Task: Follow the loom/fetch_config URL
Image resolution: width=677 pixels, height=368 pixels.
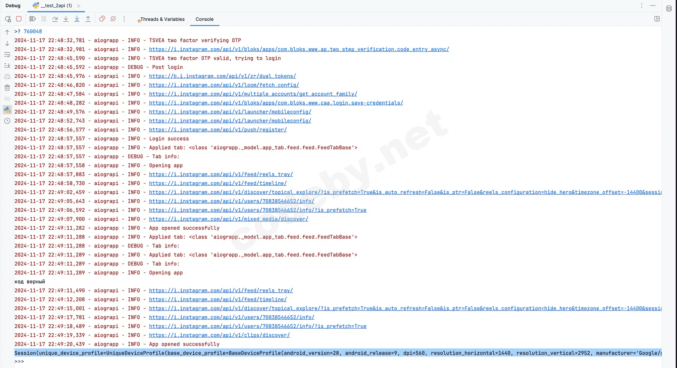Action: 224,85
